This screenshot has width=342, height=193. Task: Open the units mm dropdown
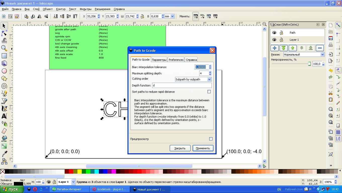coord(169,16)
